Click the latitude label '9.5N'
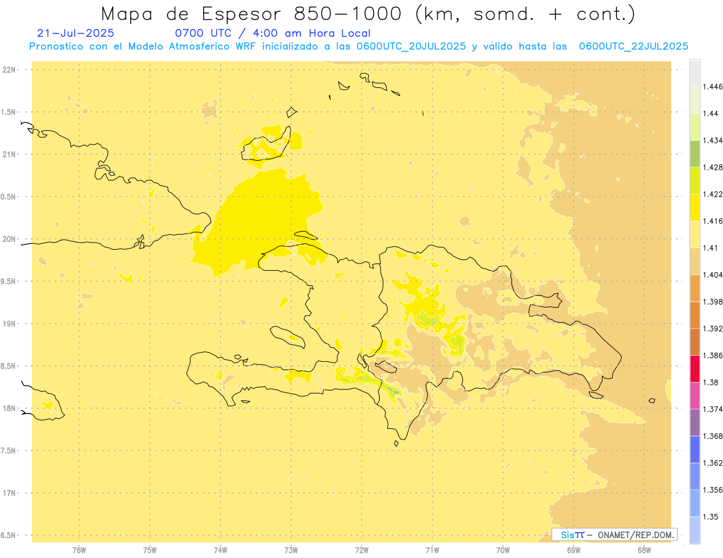 8,281
